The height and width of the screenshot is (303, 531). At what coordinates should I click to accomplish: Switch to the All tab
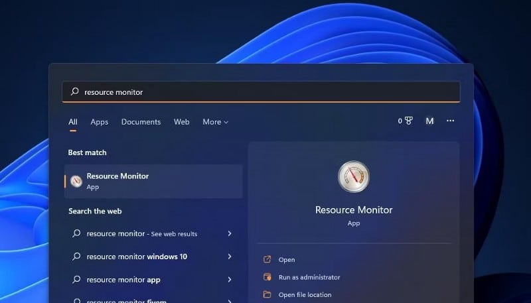pos(73,122)
